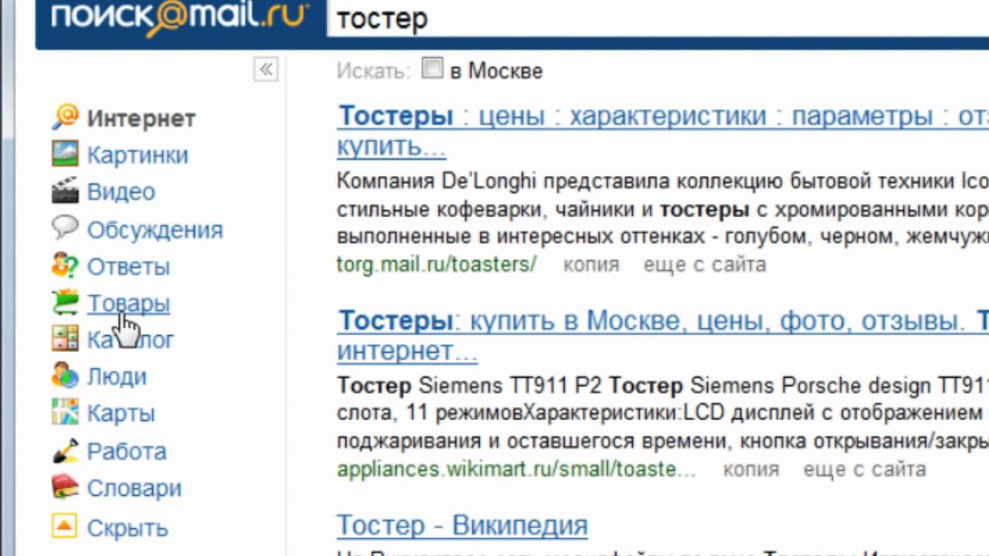
Task: Click 'еще с сайта' for torg.mail.ru
Action: pyautogui.click(x=705, y=265)
